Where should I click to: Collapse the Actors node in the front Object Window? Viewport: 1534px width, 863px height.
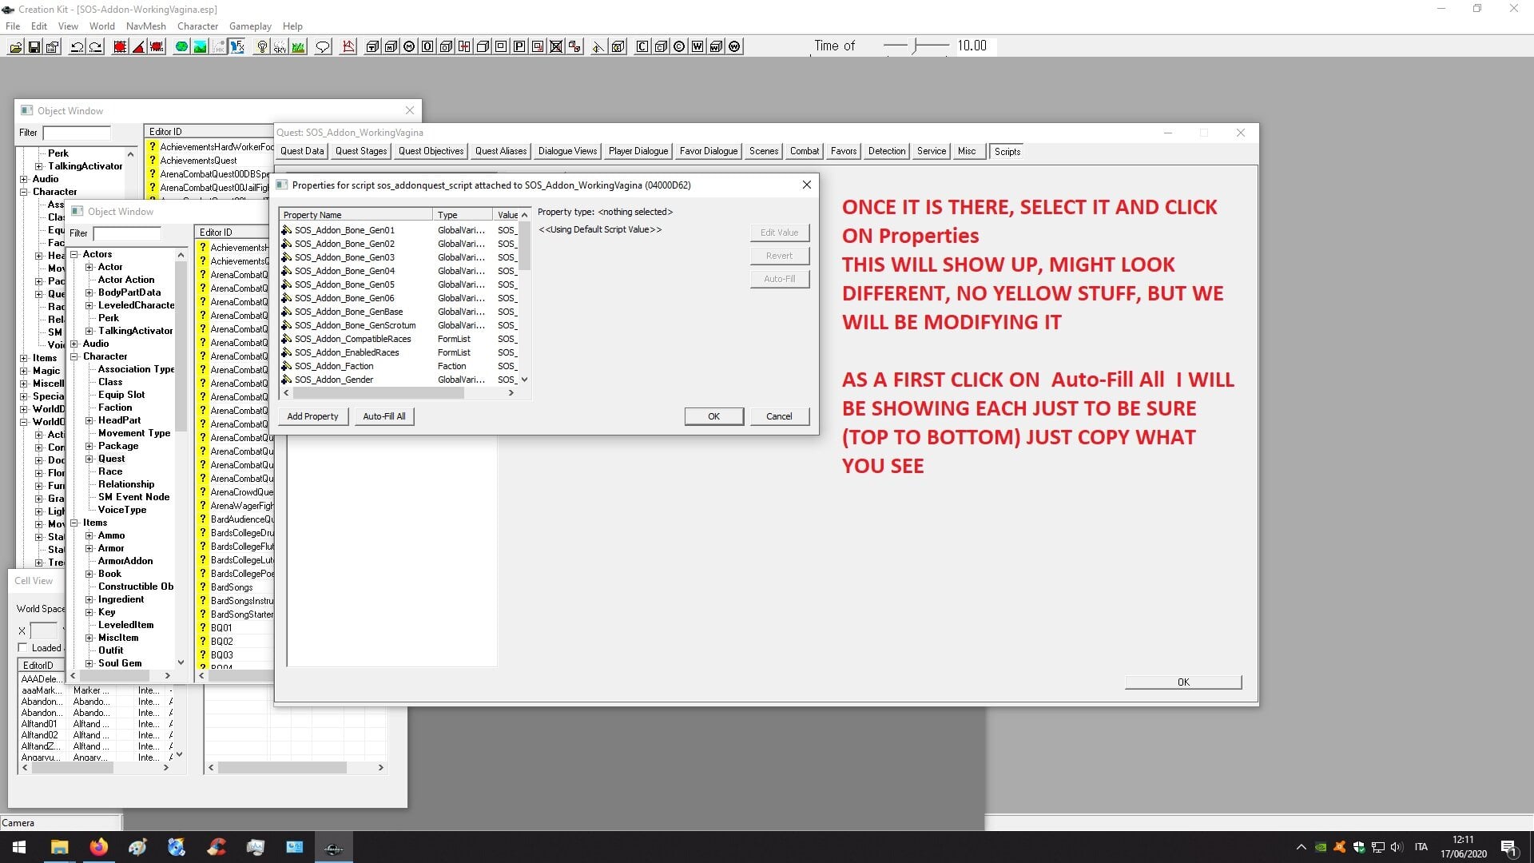[74, 254]
